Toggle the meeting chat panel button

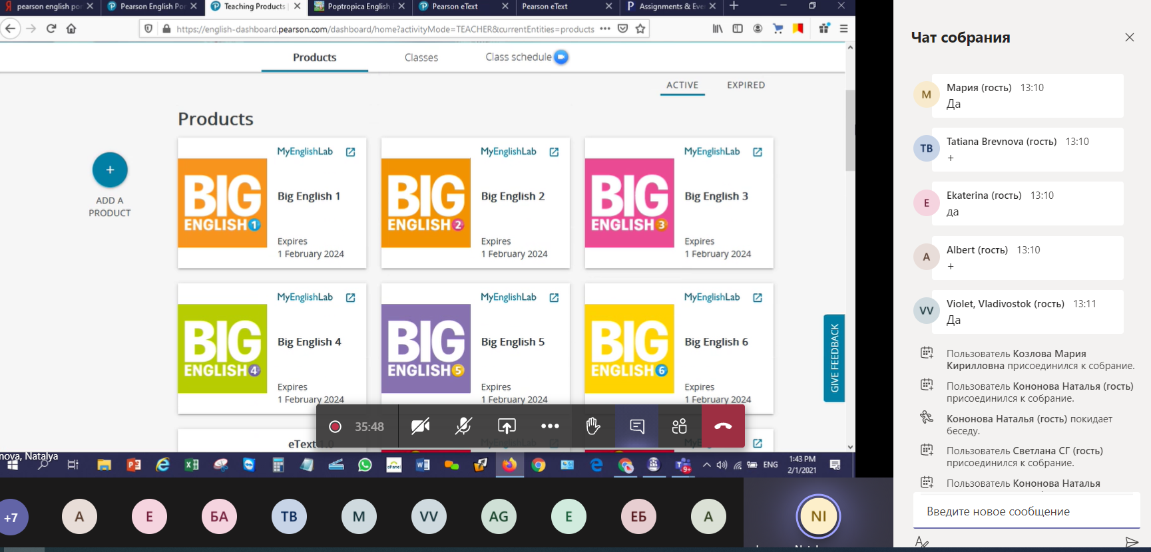[x=637, y=426]
